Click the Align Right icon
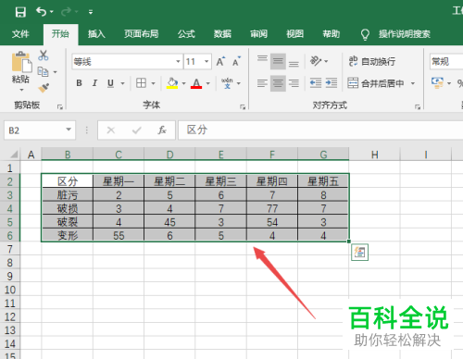463x359 pixels. click(294, 83)
